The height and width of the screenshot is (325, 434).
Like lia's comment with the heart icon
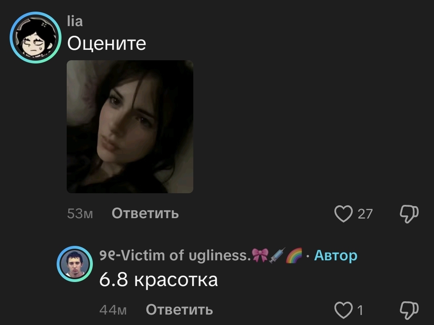click(344, 214)
